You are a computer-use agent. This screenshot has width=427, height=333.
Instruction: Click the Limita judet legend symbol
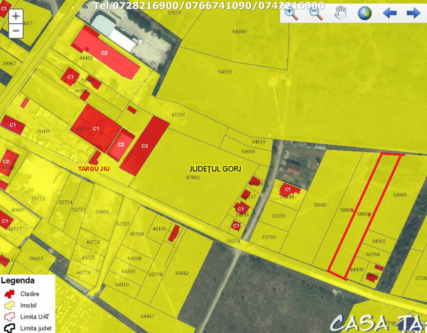pyautogui.click(x=9, y=328)
